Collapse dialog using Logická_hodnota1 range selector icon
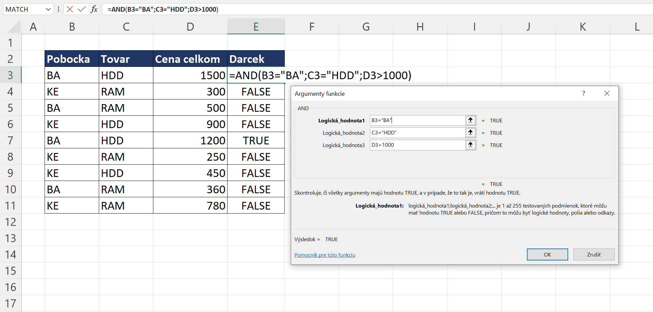Screen dimensions: 653x312 (x=470, y=120)
